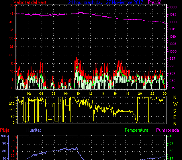Click the Pluja legend label

point(5,130)
